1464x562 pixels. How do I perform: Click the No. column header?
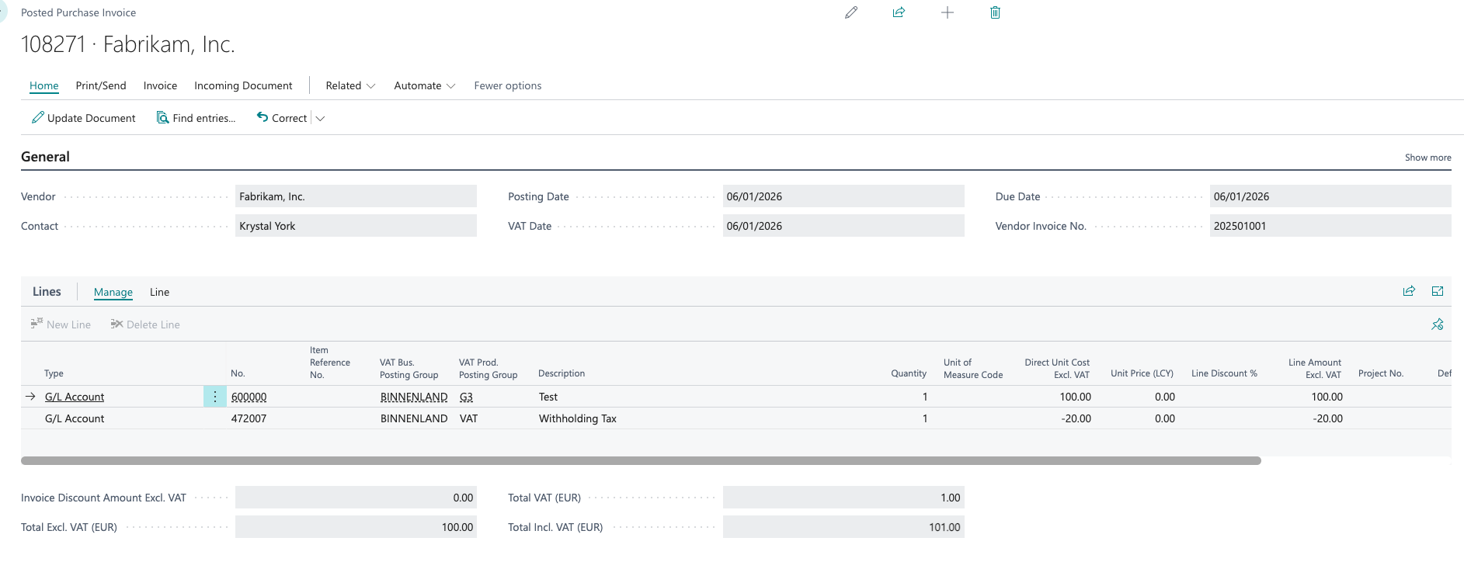238,373
